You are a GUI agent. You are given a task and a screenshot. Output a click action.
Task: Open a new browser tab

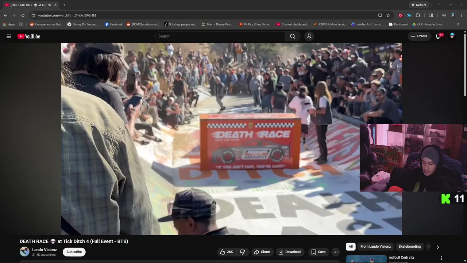64,5
